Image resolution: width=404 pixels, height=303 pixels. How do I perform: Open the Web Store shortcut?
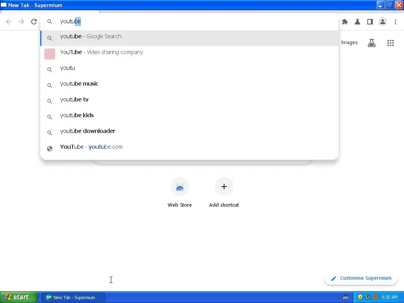180,193
